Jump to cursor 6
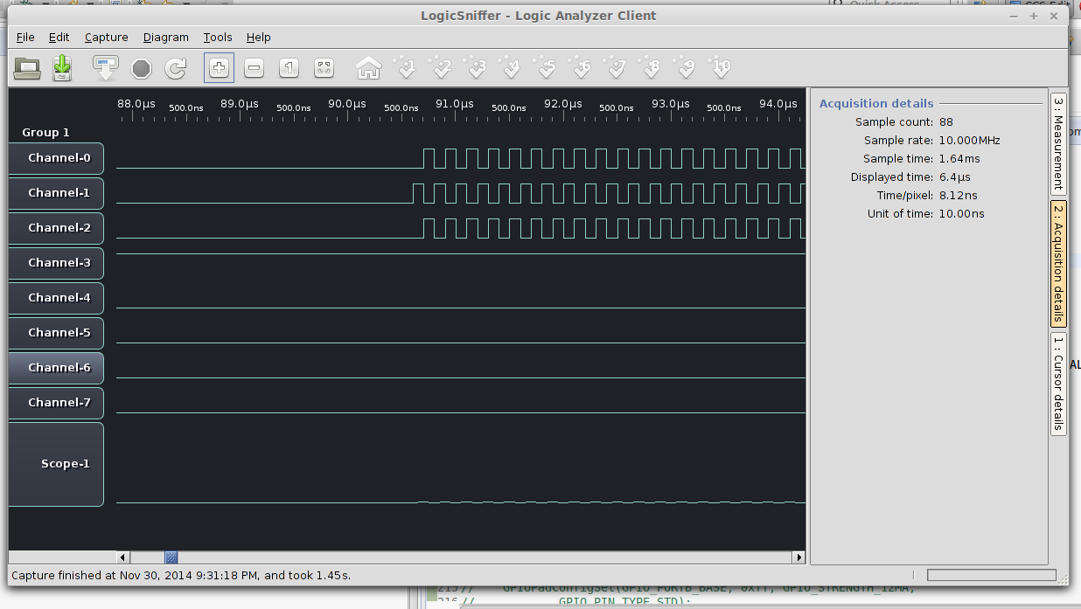The width and height of the screenshot is (1081, 609). 582,67
